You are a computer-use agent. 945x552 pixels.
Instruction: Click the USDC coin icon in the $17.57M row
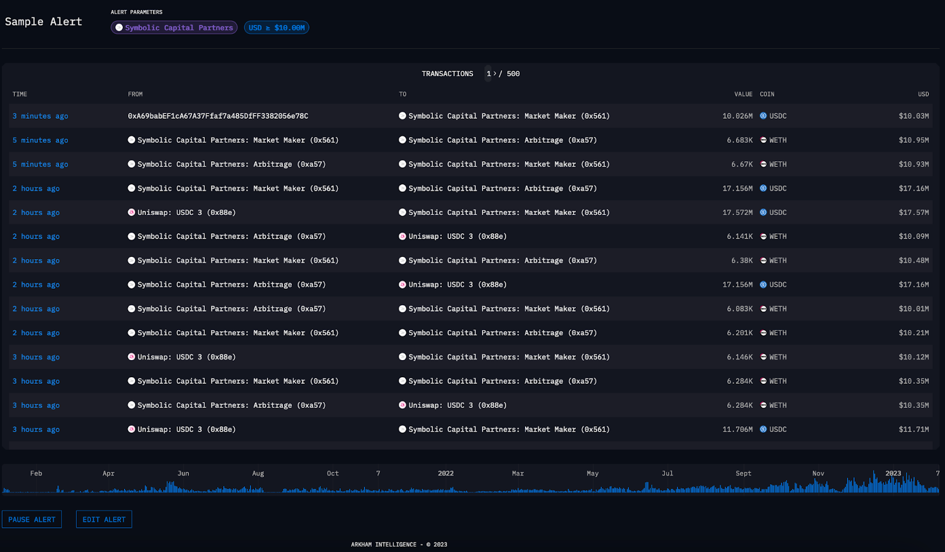[x=763, y=213]
